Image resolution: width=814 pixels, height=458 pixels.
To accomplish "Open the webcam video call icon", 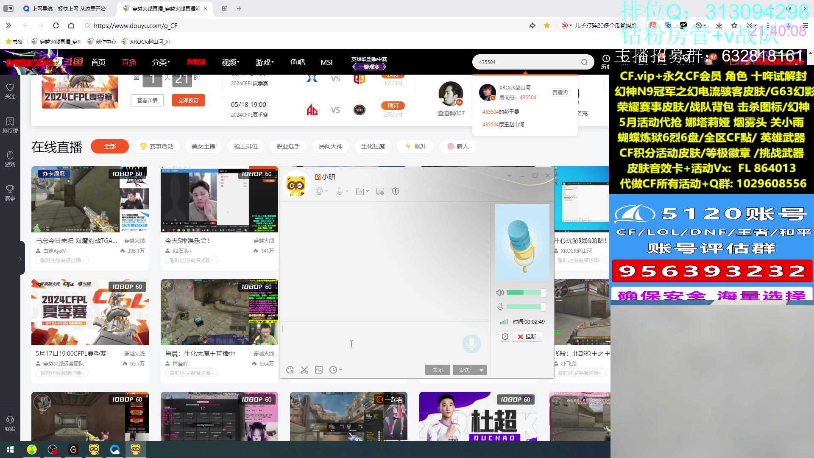I will pyautogui.click(x=319, y=192).
